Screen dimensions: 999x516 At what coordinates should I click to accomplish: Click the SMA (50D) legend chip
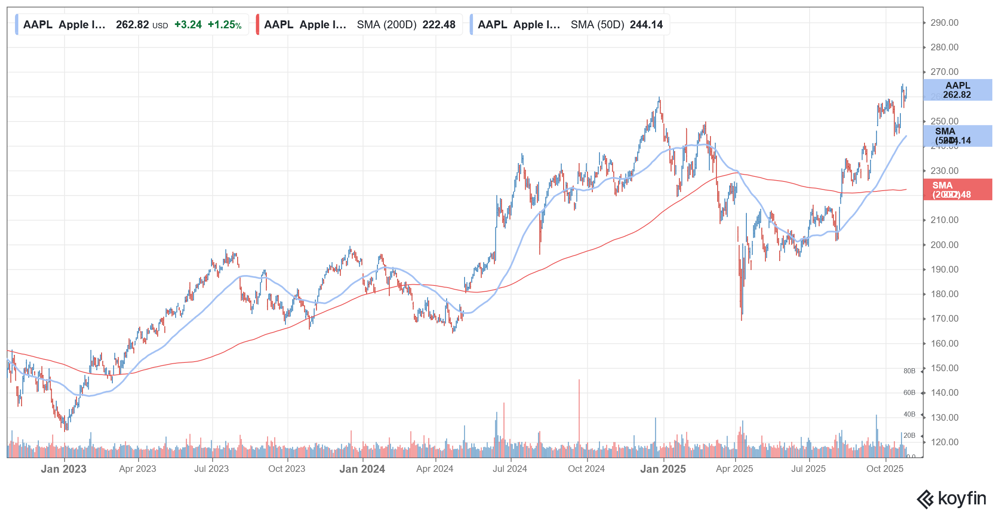pyautogui.click(x=570, y=25)
